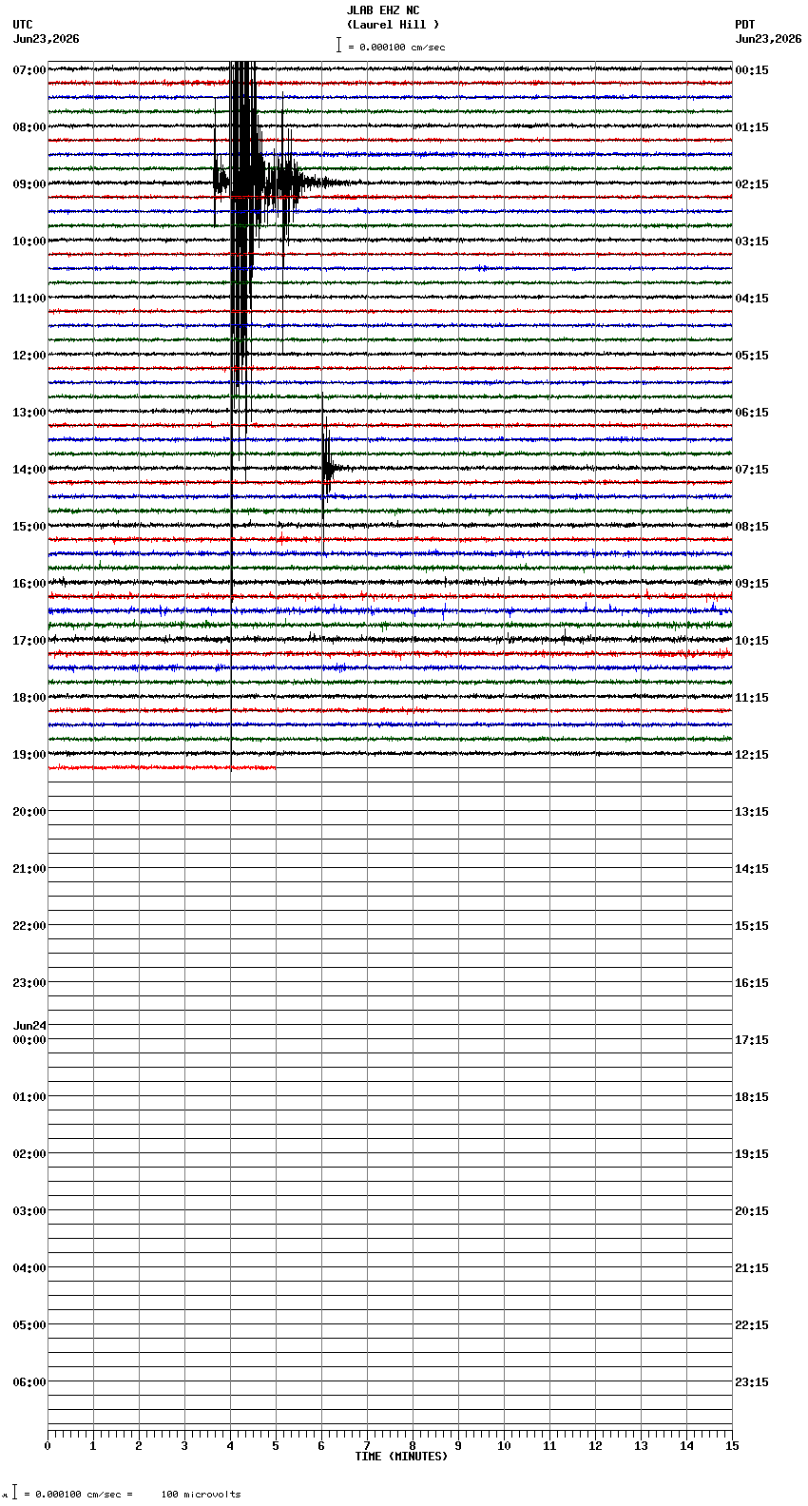Click the 'Jun23,2026' date under PDT
This screenshot has width=808, height=1506.
tap(768, 39)
